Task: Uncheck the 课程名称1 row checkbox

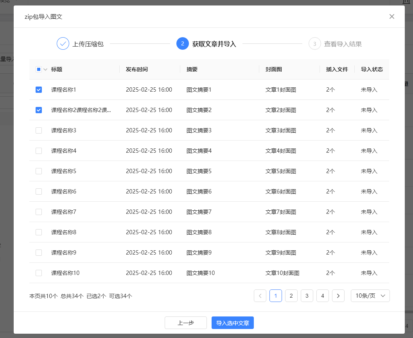Action: click(39, 90)
